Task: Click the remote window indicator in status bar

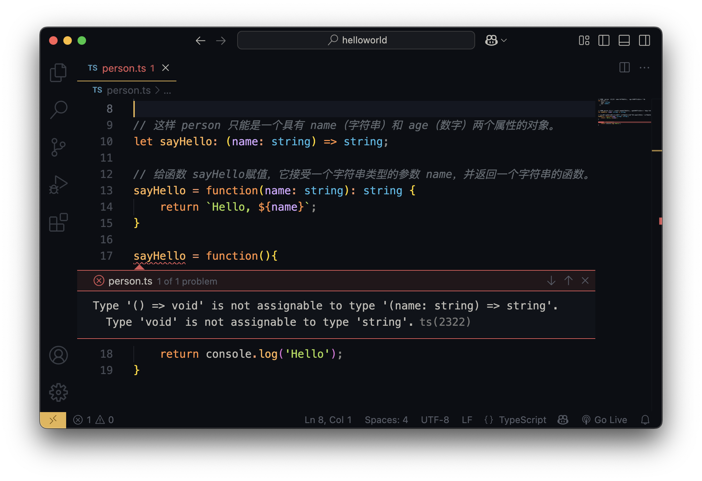Action: tap(53, 420)
